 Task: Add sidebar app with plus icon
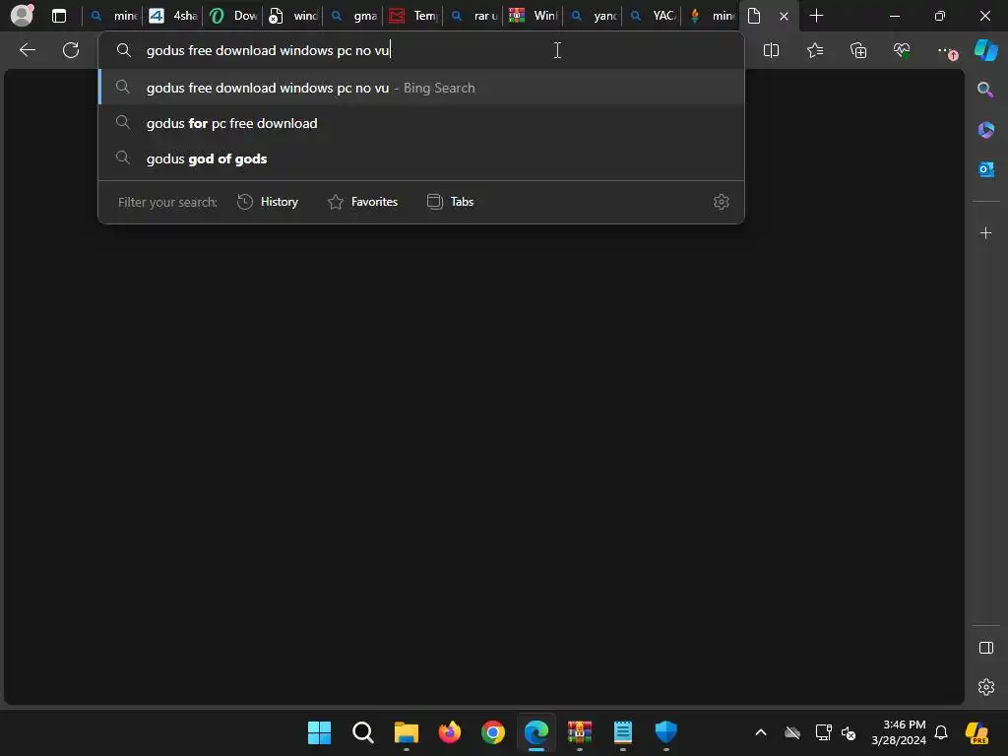click(985, 232)
